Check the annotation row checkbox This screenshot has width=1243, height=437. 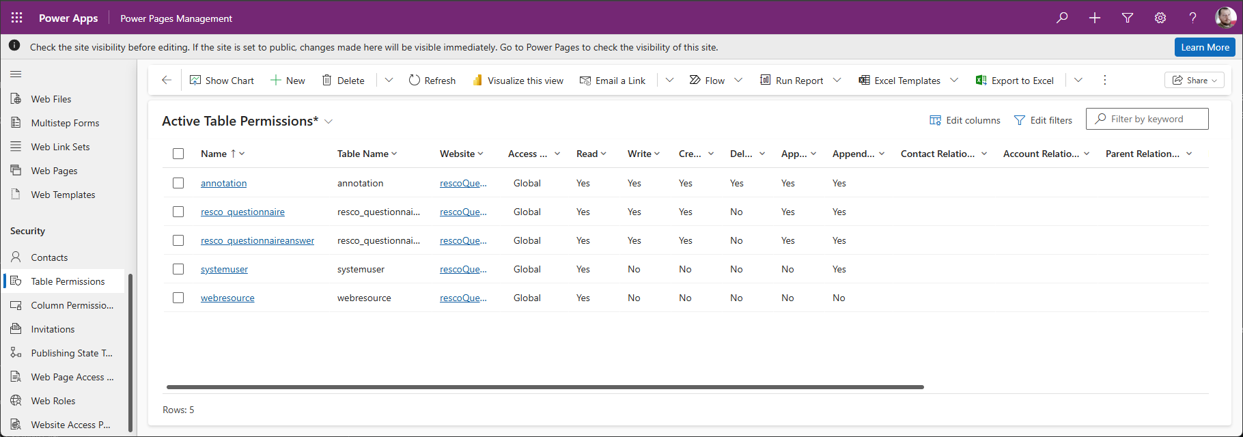pyautogui.click(x=178, y=183)
